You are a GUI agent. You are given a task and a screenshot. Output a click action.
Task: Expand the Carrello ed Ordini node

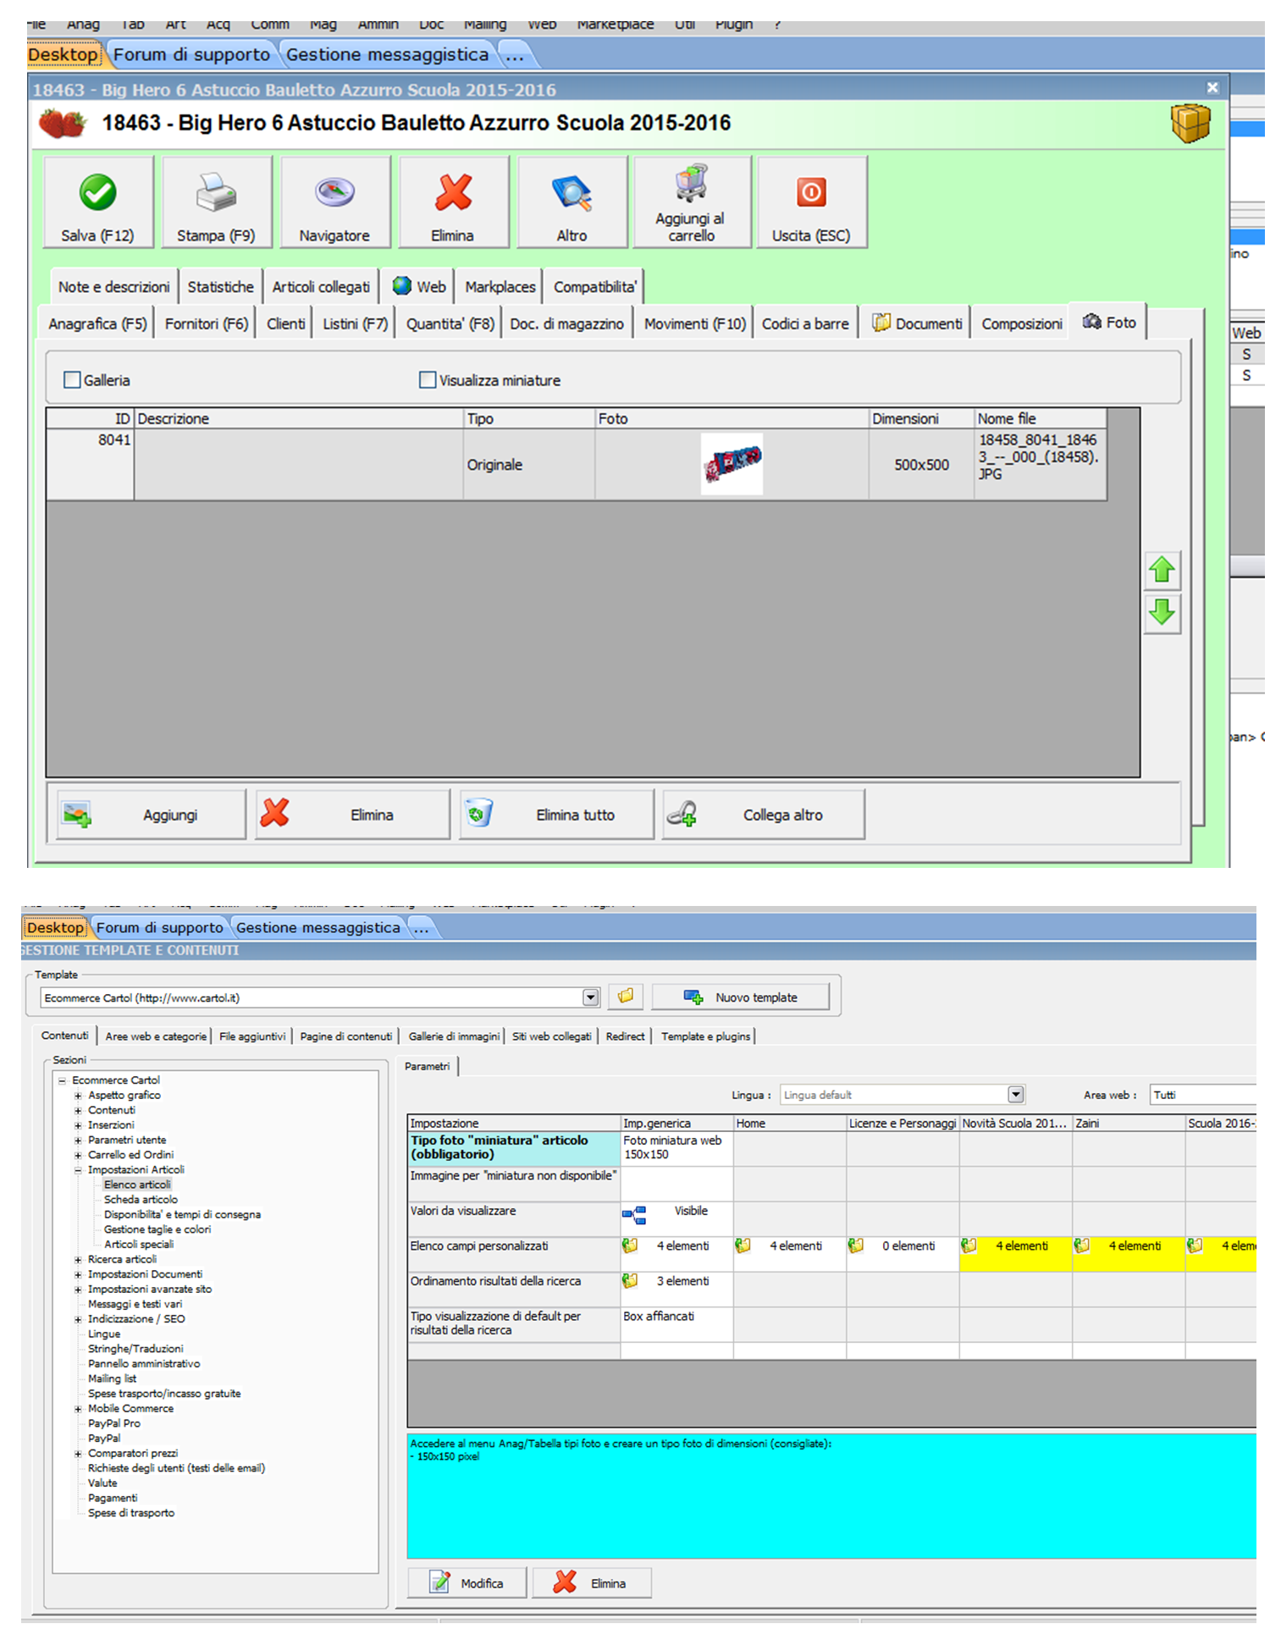coord(78,1155)
